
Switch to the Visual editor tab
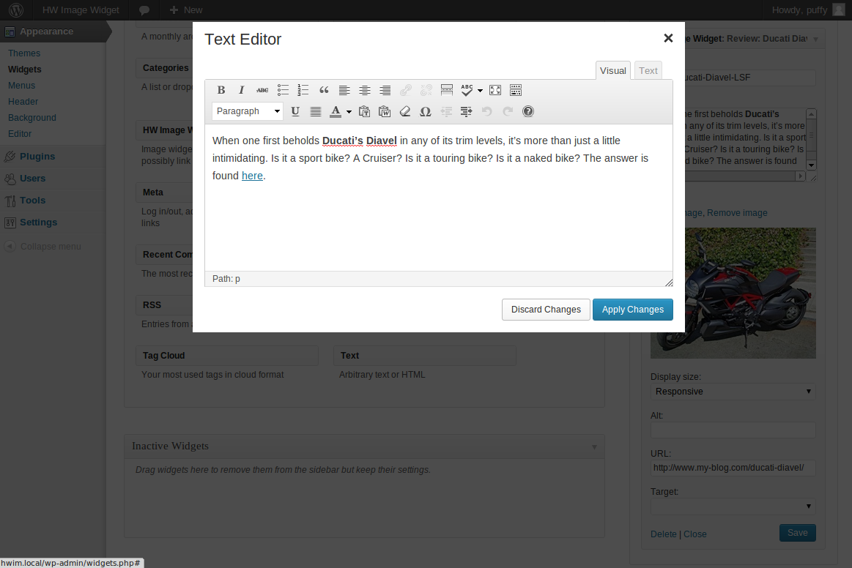(613, 70)
